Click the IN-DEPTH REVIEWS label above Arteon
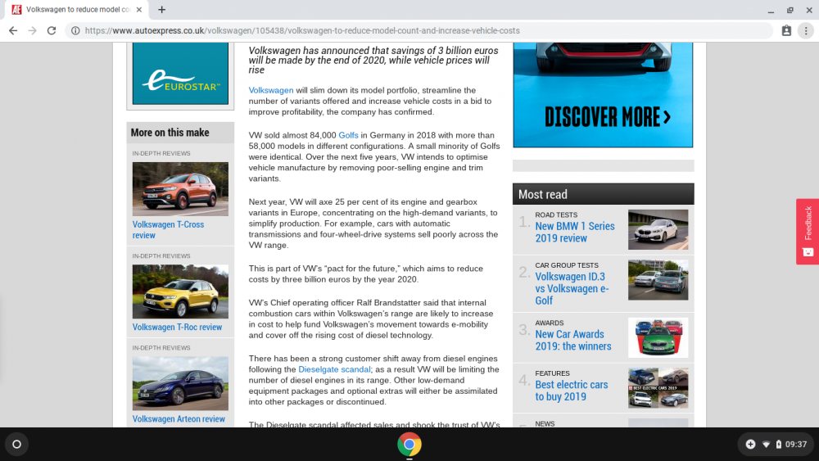The width and height of the screenshot is (819, 461). pos(161,348)
